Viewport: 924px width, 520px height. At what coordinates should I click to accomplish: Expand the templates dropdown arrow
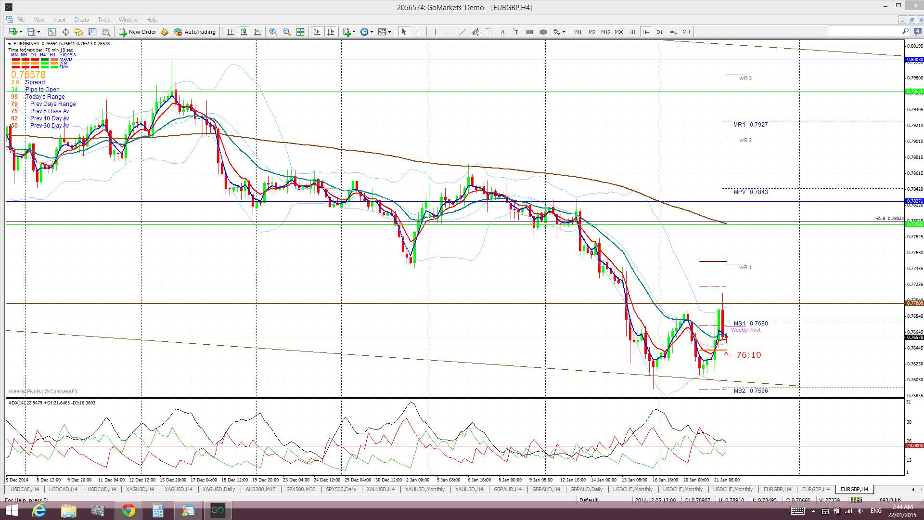coord(389,32)
